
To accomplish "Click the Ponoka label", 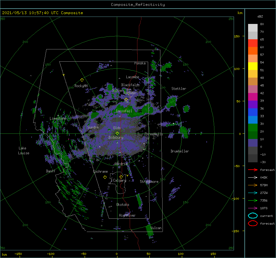I will click(x=140, y=63).
